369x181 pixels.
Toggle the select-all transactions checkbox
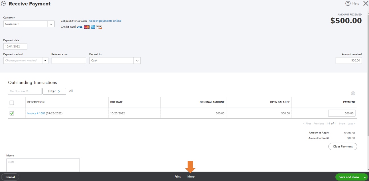pyautogui.click(x=12, y=103)
